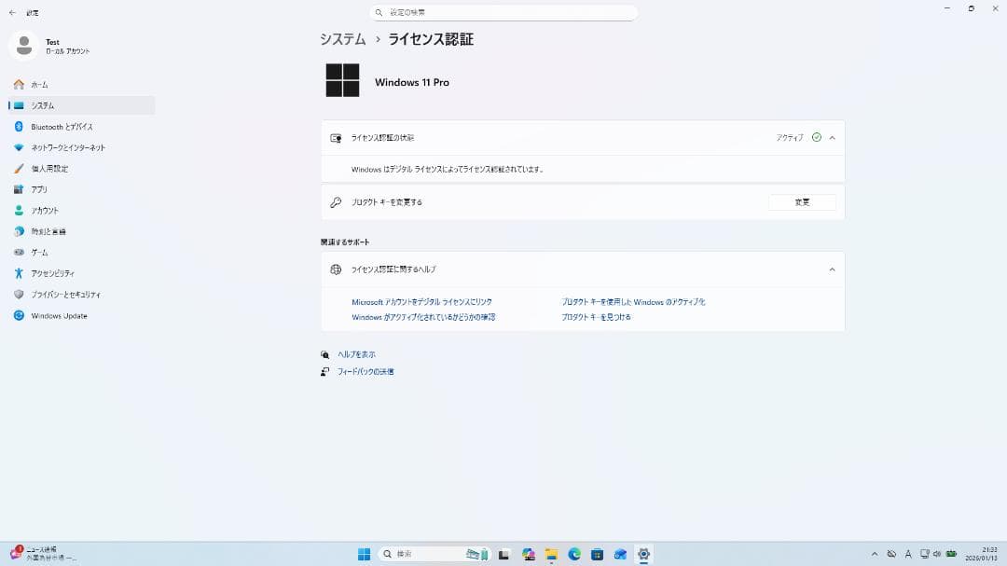Click the back arrow in Settings
The image size is (1007, 566).
pyautogui.click(x=10, y=12)
